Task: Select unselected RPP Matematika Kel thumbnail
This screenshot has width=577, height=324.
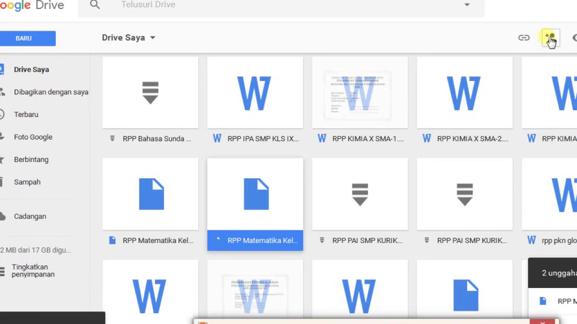Action: [x=151, y=194]
